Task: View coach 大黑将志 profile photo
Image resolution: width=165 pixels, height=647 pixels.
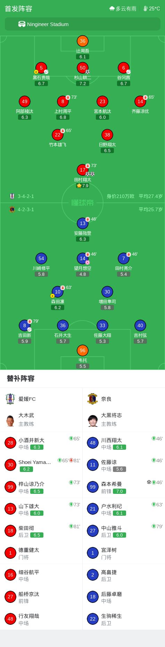Action: 93,420
